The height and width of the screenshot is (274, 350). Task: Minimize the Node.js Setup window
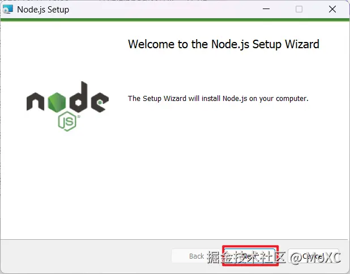[266, 9]
